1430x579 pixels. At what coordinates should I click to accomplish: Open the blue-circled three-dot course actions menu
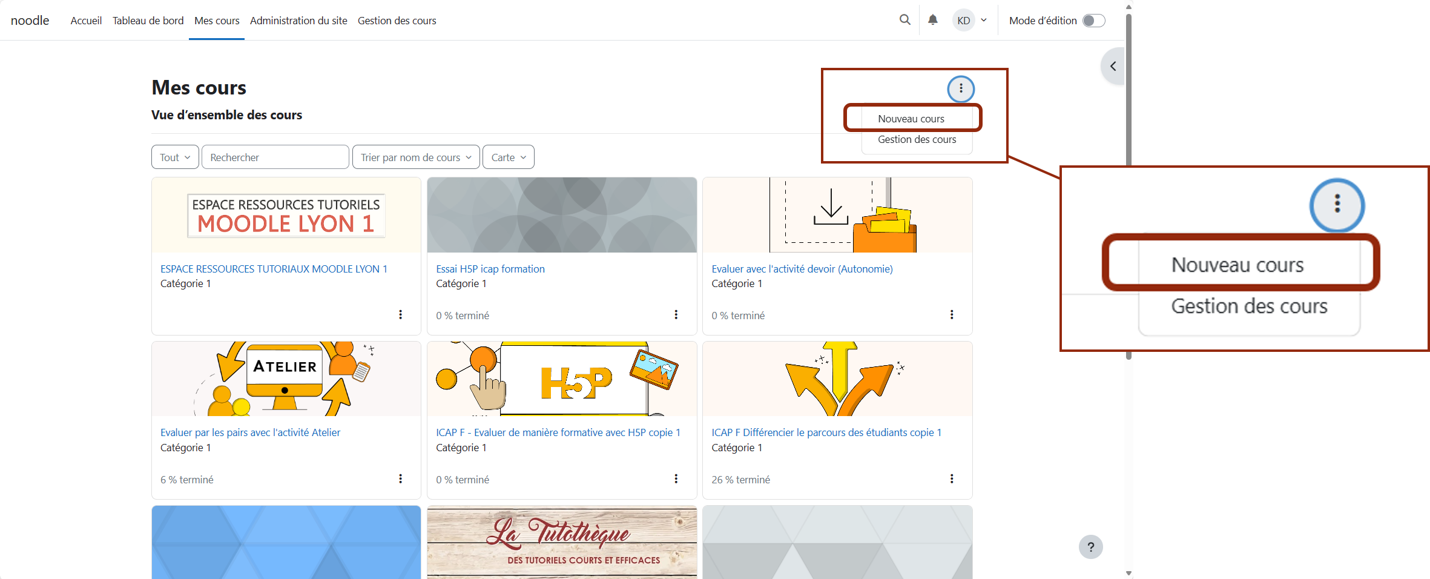[x=961, y=88]
